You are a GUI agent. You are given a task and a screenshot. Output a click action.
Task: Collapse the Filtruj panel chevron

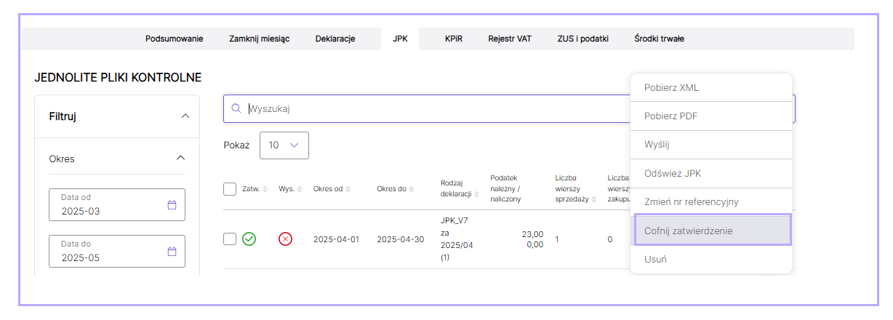click(185, 116)
